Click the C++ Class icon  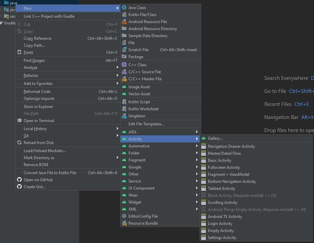click(124, 65)
